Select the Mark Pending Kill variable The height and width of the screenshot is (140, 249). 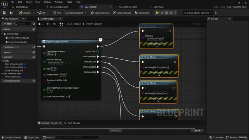coord(14,70)
